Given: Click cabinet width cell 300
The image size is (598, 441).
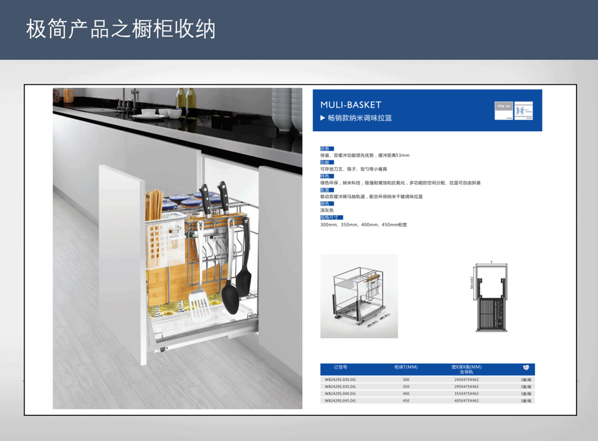Looking at the screenshot, I should [x=406, y=379].
